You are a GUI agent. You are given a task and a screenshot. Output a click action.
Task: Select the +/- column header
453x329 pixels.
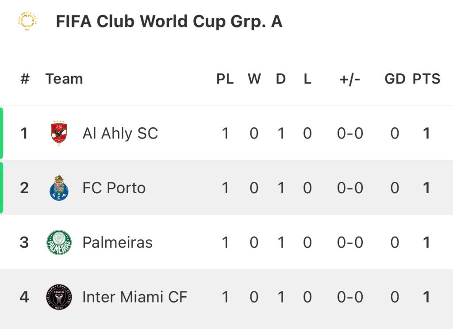click(350, 79)
